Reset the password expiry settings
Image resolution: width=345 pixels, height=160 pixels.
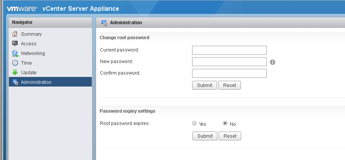(x=230, y=136)
